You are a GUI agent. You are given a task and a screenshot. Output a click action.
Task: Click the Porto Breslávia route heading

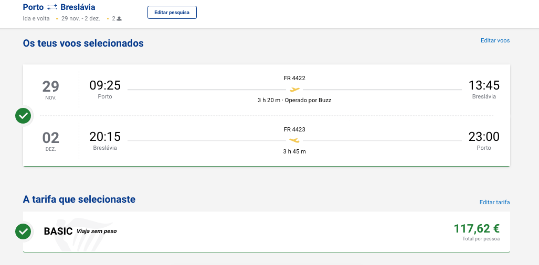click(59, 7)
